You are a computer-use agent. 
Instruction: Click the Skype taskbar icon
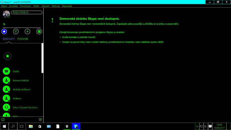coord(76,126)
